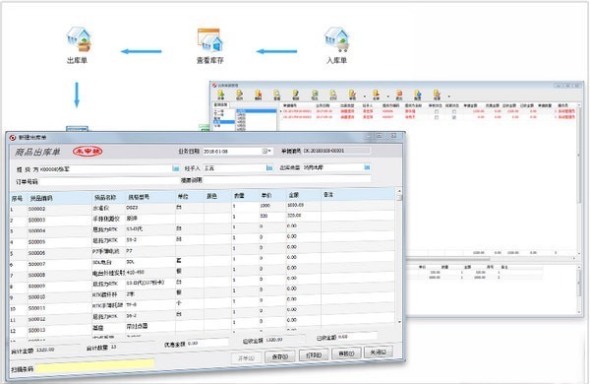Select cell S00007 in row 6
590x384 pixels.
(59, 264)
